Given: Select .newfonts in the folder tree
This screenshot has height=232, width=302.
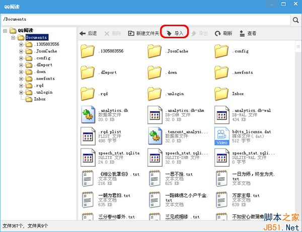Looking at the screenshot, I should pos(44,79).
